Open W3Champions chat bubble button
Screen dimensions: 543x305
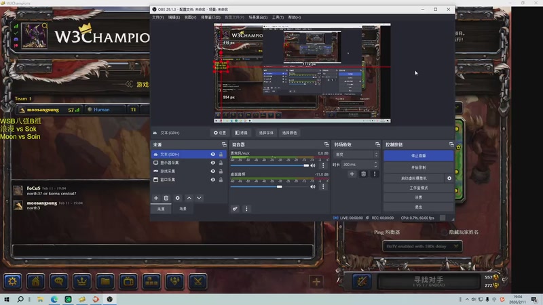pyautogui.click(x=59, y=281)
